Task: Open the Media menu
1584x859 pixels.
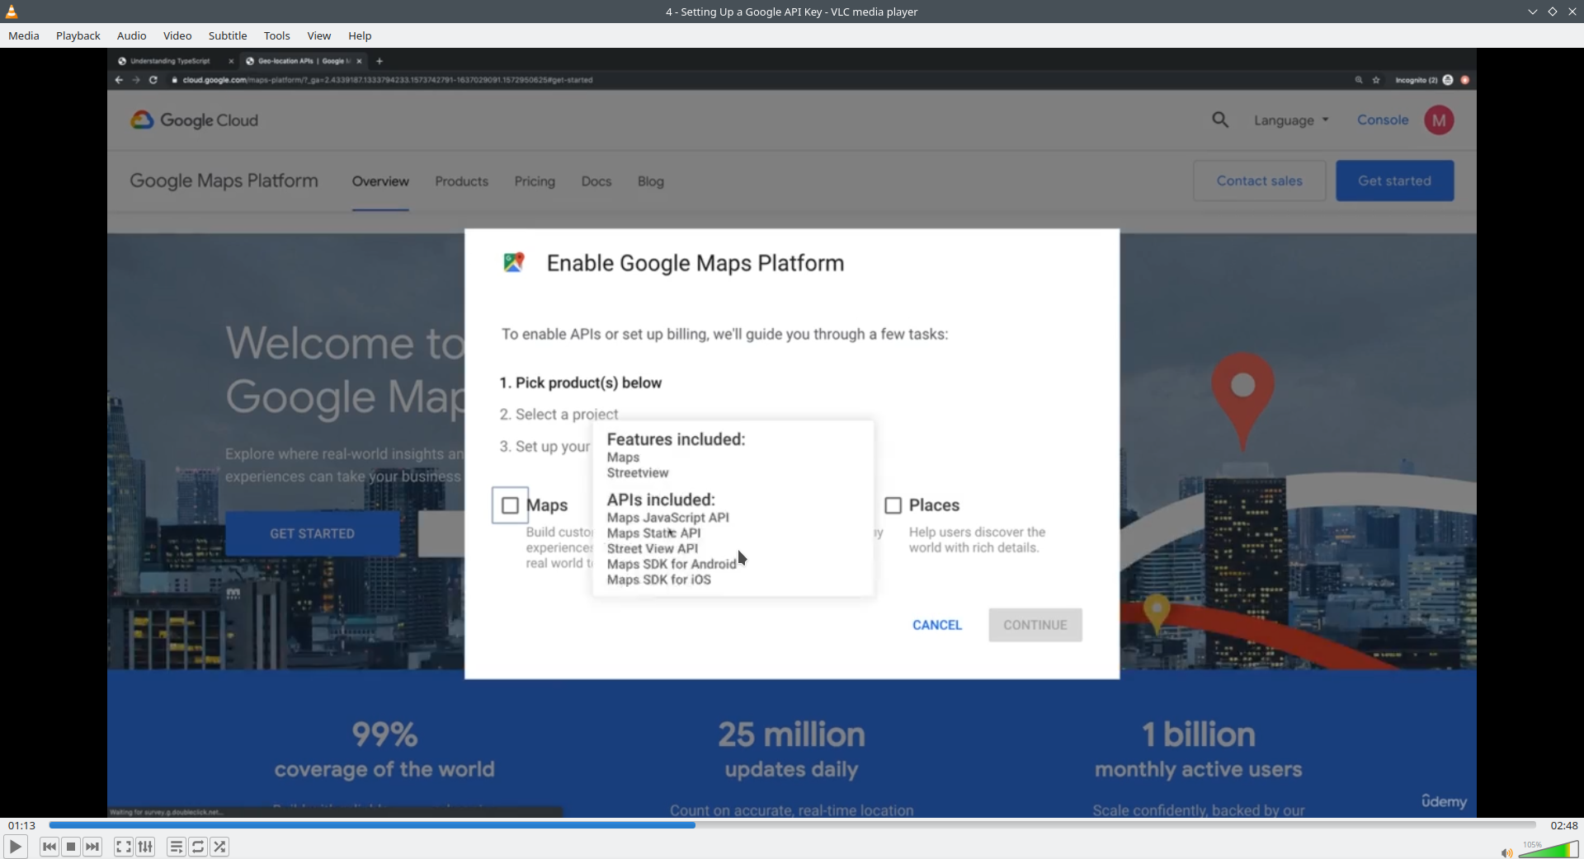Action: (x=24, y=35)
